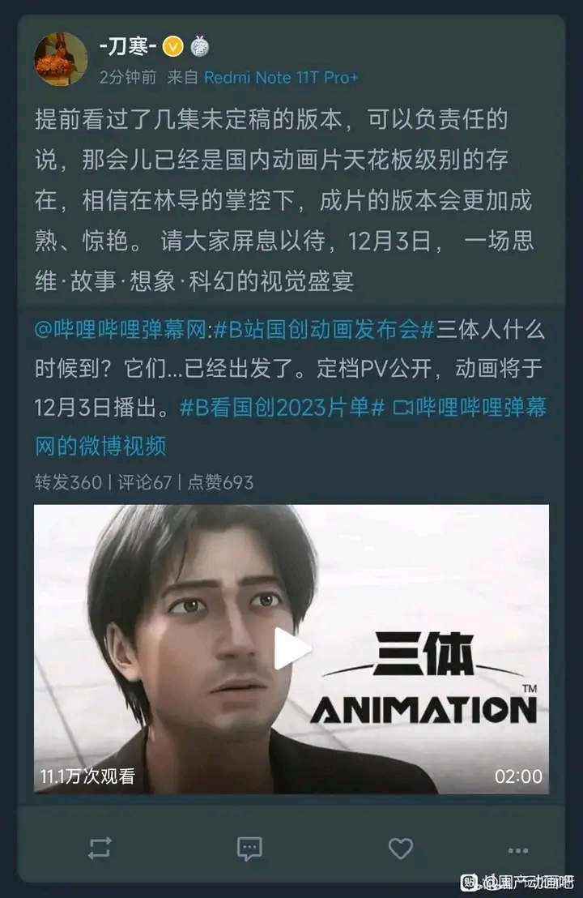Open Redmi Note 11T Pro+ source link

coord(281,77)
